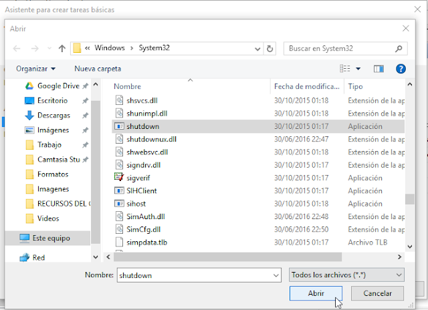Image resolution: width=428 pixels, height=310 pixels.
Task: Select the shutdown application icon
Action: 119,126
